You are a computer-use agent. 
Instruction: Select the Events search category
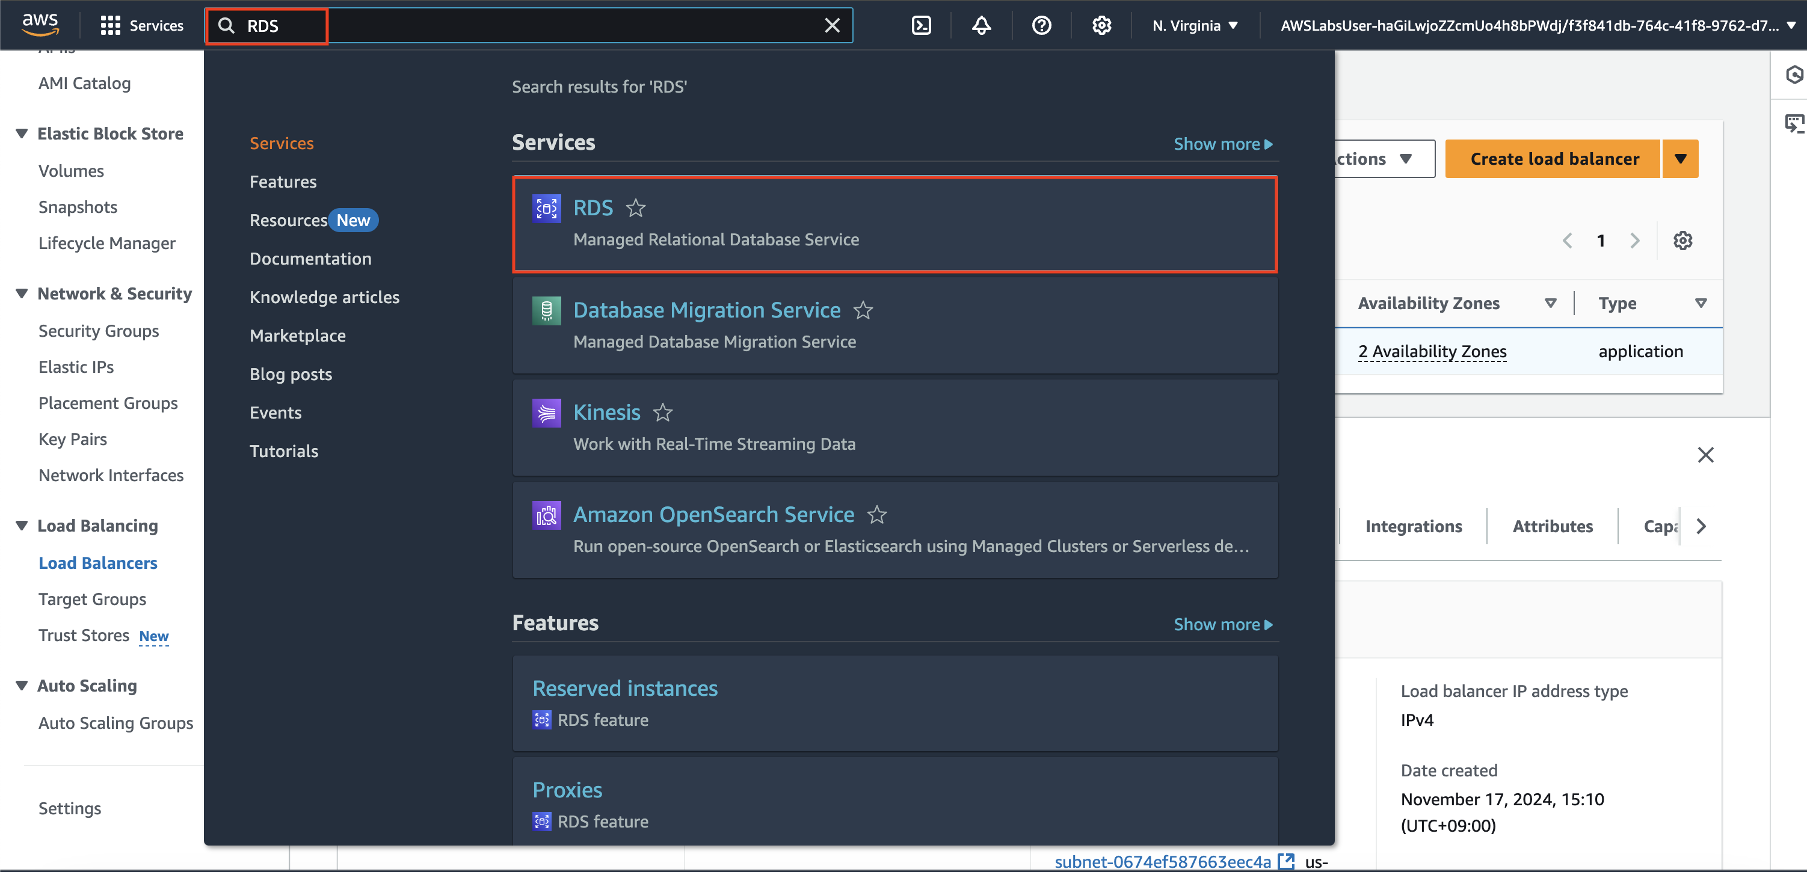(276, 413)
